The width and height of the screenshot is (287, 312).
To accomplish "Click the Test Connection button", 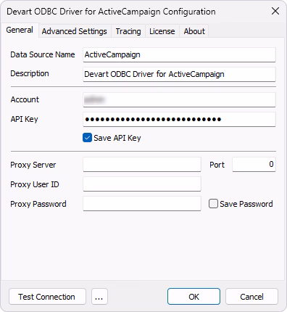I will [x=47, y=297].
